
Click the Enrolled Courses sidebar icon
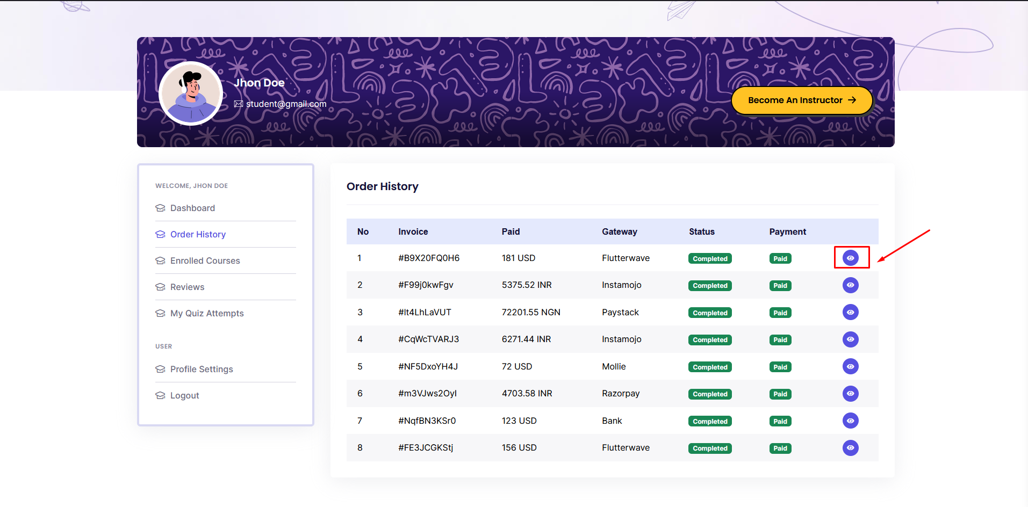tap(160, 260)
